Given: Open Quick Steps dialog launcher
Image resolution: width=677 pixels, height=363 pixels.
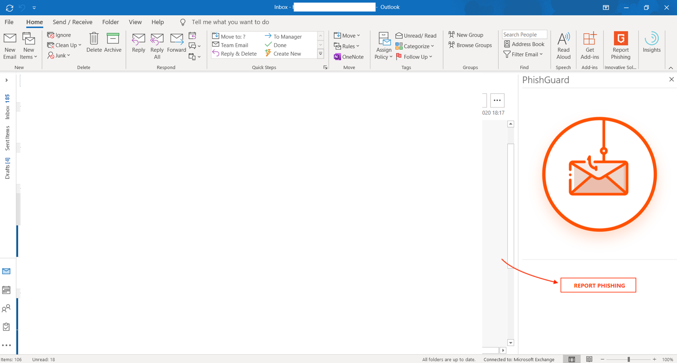Looking at the screenshot, I should tap(325, 68).
